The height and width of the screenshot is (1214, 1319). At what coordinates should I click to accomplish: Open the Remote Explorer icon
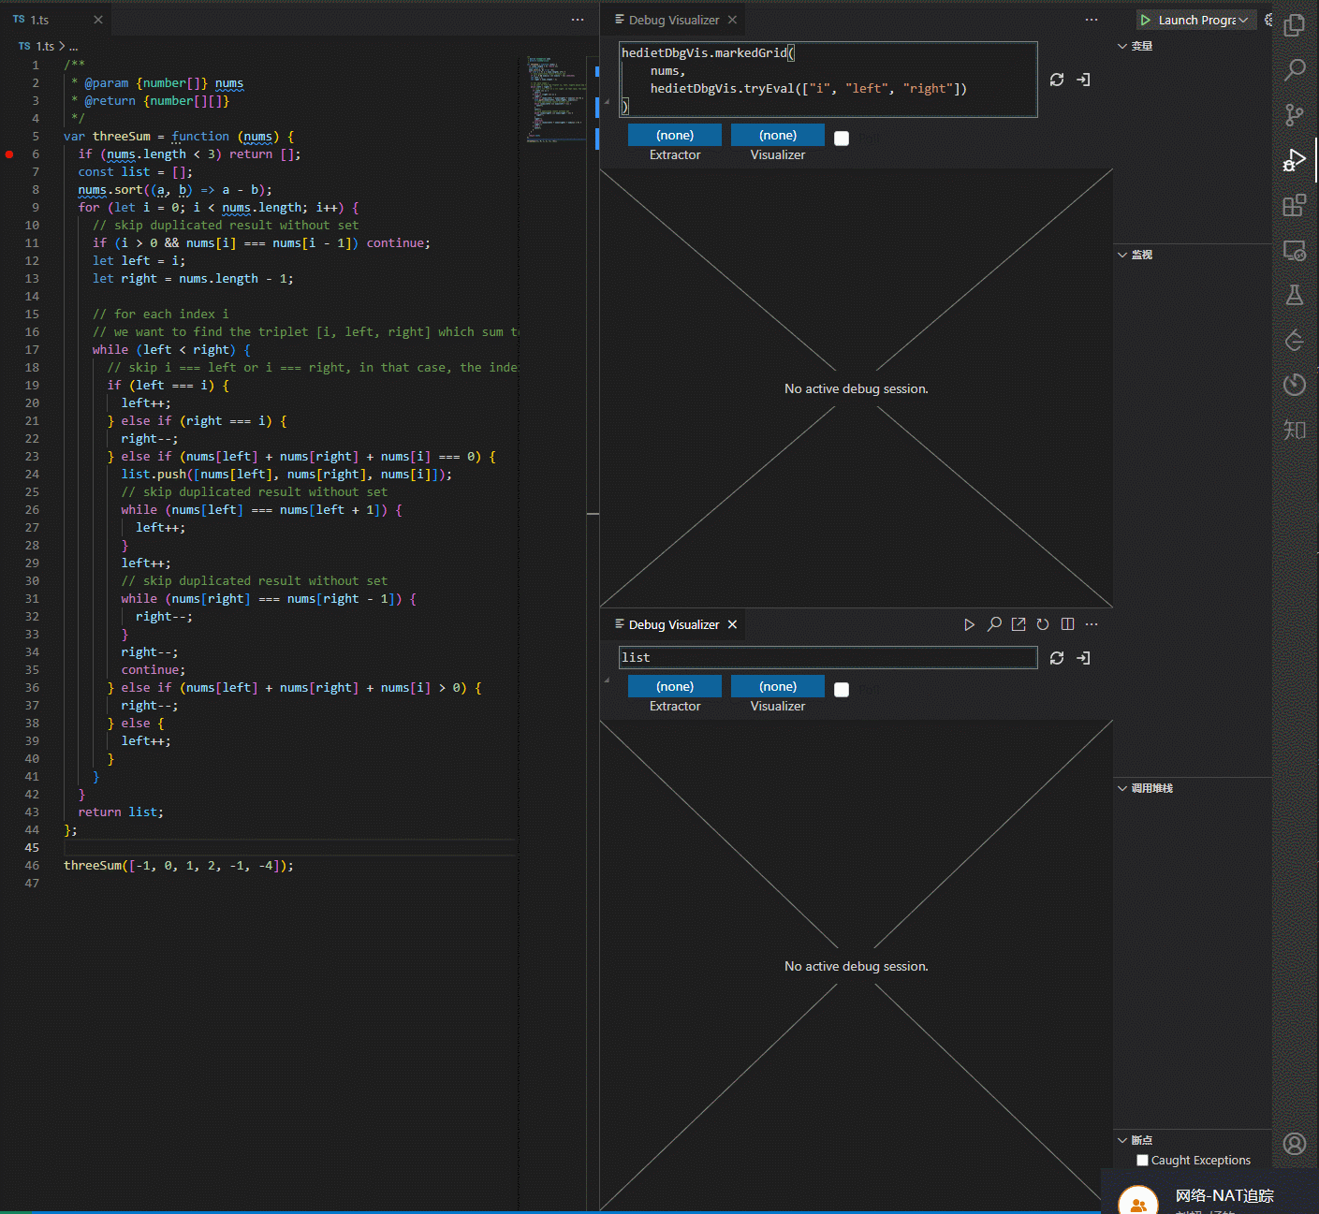(x=1295, y=250)
